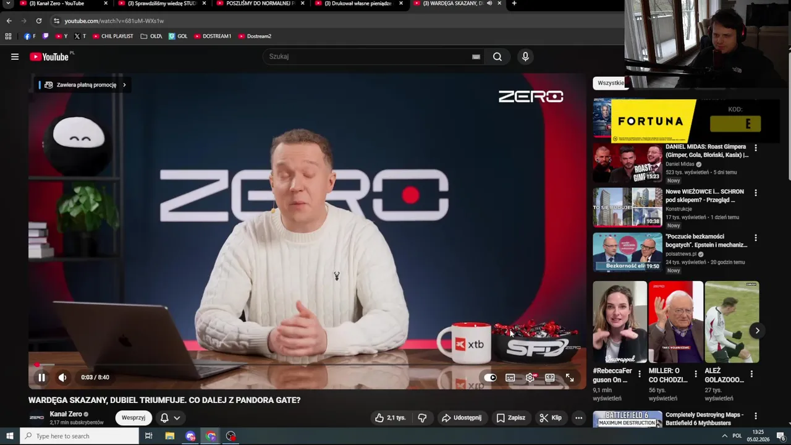Open the CHIL PLAYLIST bookmark
This screenshot has width=791, height=445.
tap(113, 36)
